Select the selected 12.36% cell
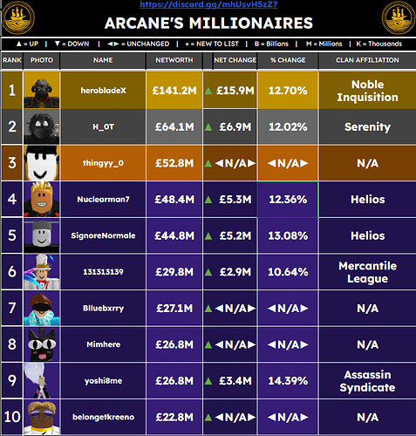416x436 pixels. pos(288,200)
